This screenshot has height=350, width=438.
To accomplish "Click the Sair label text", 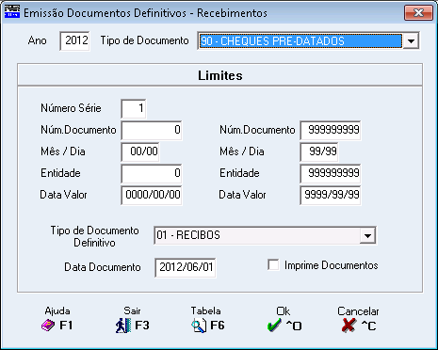I will (132, 310).
